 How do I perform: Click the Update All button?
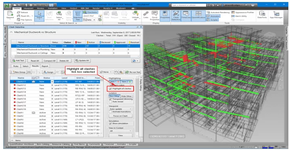coord(82,61)
